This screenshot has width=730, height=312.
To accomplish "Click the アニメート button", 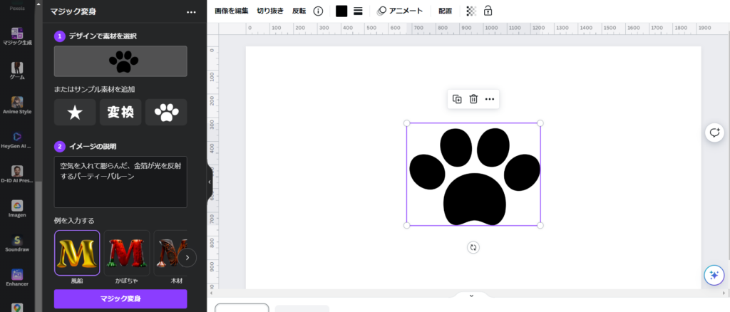I will [x=400, y=11].
